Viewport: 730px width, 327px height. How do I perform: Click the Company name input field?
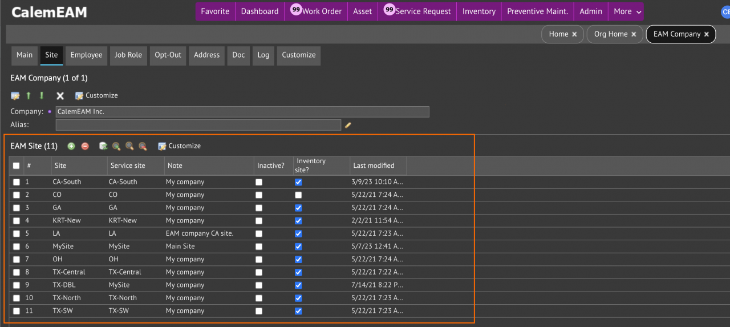(242, 112)
